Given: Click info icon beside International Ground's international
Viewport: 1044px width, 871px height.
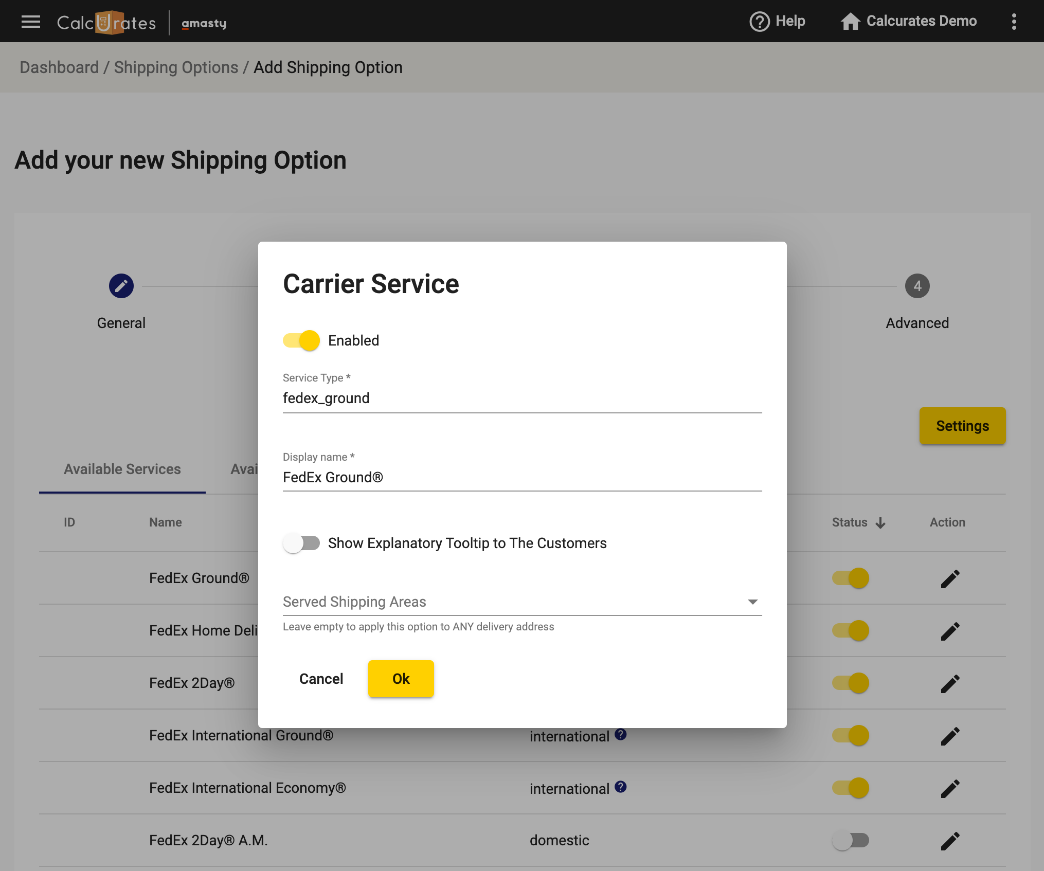Looking at the screenshot, I should coord(621,734).
